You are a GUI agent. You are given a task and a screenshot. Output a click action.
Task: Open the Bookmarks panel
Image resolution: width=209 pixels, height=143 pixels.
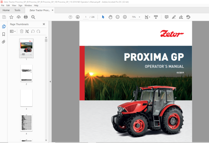click(x=3, y=34)
